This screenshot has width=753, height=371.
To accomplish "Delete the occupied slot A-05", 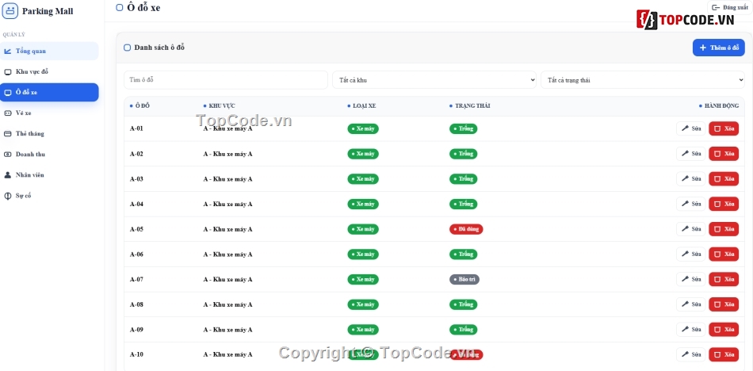I will (x=724, y=229).
